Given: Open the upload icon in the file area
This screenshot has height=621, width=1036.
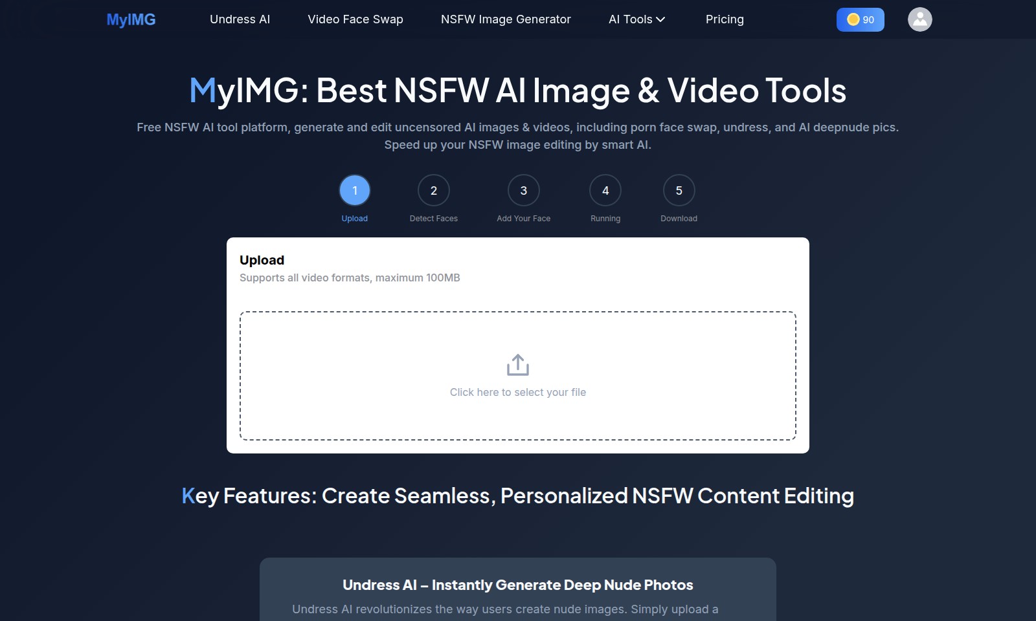Looking at the screenshot, I should click(x=517, y=364).
